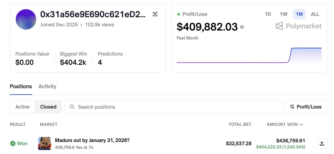Image resolution: width=334 pixels, height=154 pixels.
Task: Switch to the Activity tab
Action: 47,86
